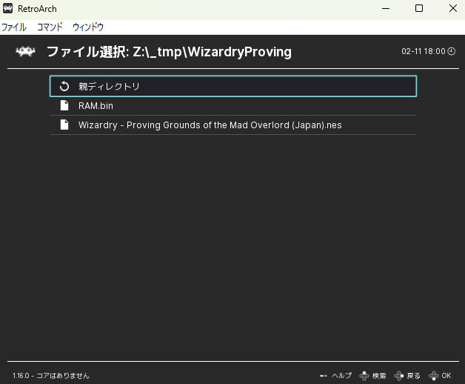The image size is (465, 384).
Task: Click the file icon beside the Wizardry ROM
Action: point(64,125)
